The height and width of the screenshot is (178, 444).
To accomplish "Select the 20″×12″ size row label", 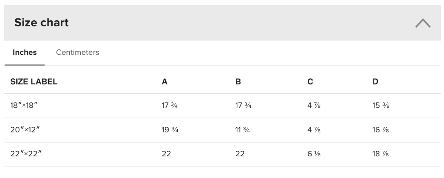I will tap(25, 130).
